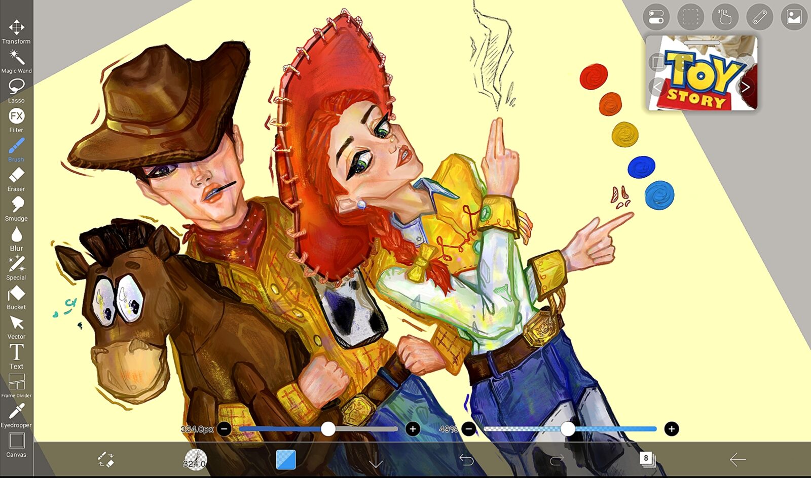Select the Vector tool
Image resolution: width=811 pixels, height=478 pixels.
16,327
